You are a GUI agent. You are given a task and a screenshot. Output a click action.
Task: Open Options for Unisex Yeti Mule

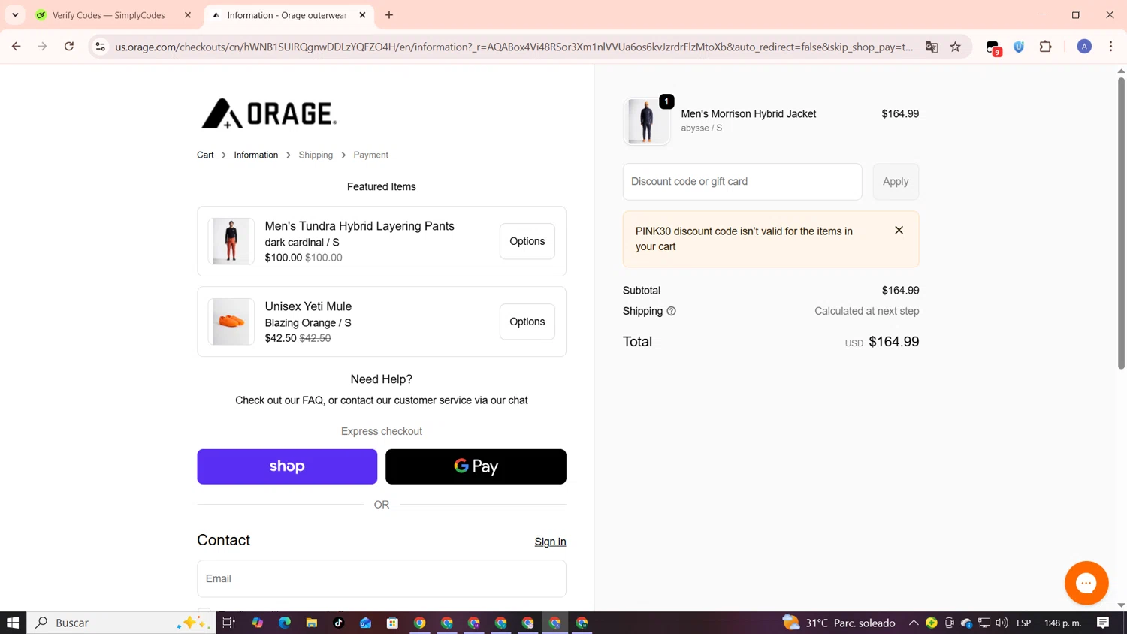tap(527, 322)
